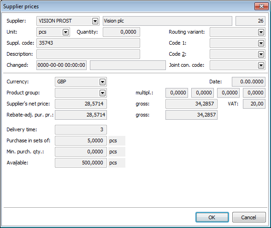Click the pcs unit beside Min. purch. qty.

pyautogui.click(x=113, y=152)
